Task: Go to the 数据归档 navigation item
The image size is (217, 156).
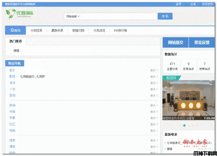Action: point(78,30)
